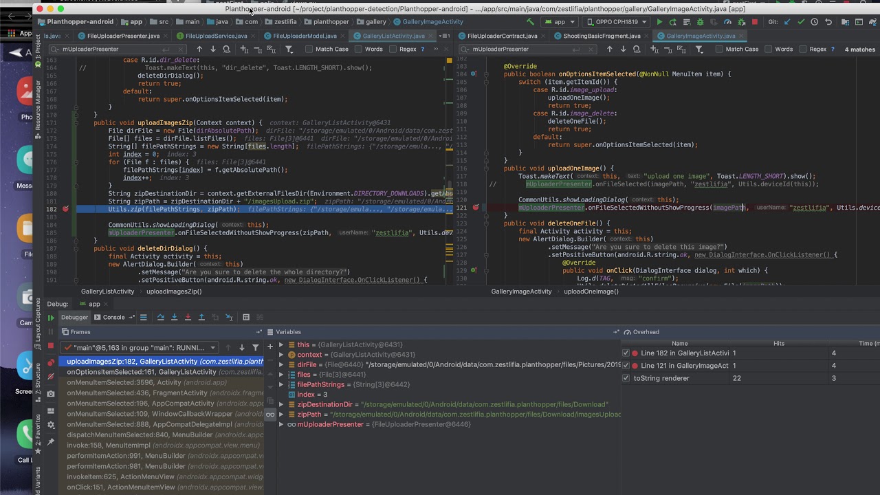Enable Match Case in left search bar
Image resolution: width=880 pixels, height=495 pixels.
point(309,49)
